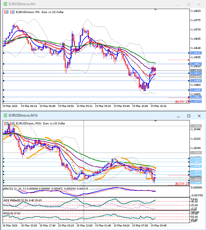The height and width of the screenshot is (230, 206).
Task: Minimize the EURUSDmicro,M10 chart window
Action: [179, 116]
